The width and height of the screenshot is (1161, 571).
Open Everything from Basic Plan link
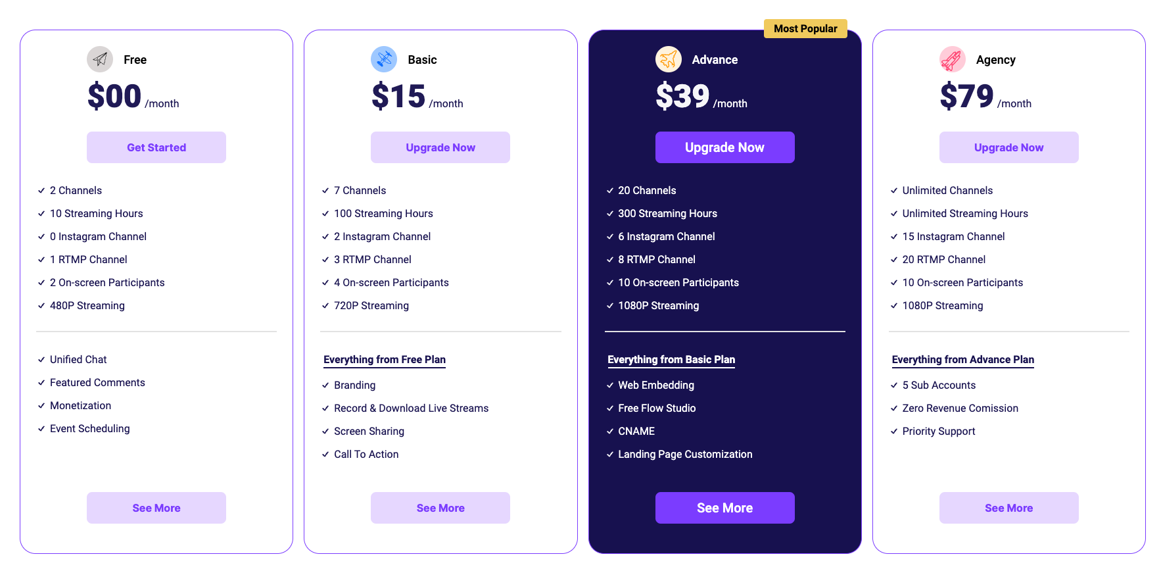click(671, 360)
